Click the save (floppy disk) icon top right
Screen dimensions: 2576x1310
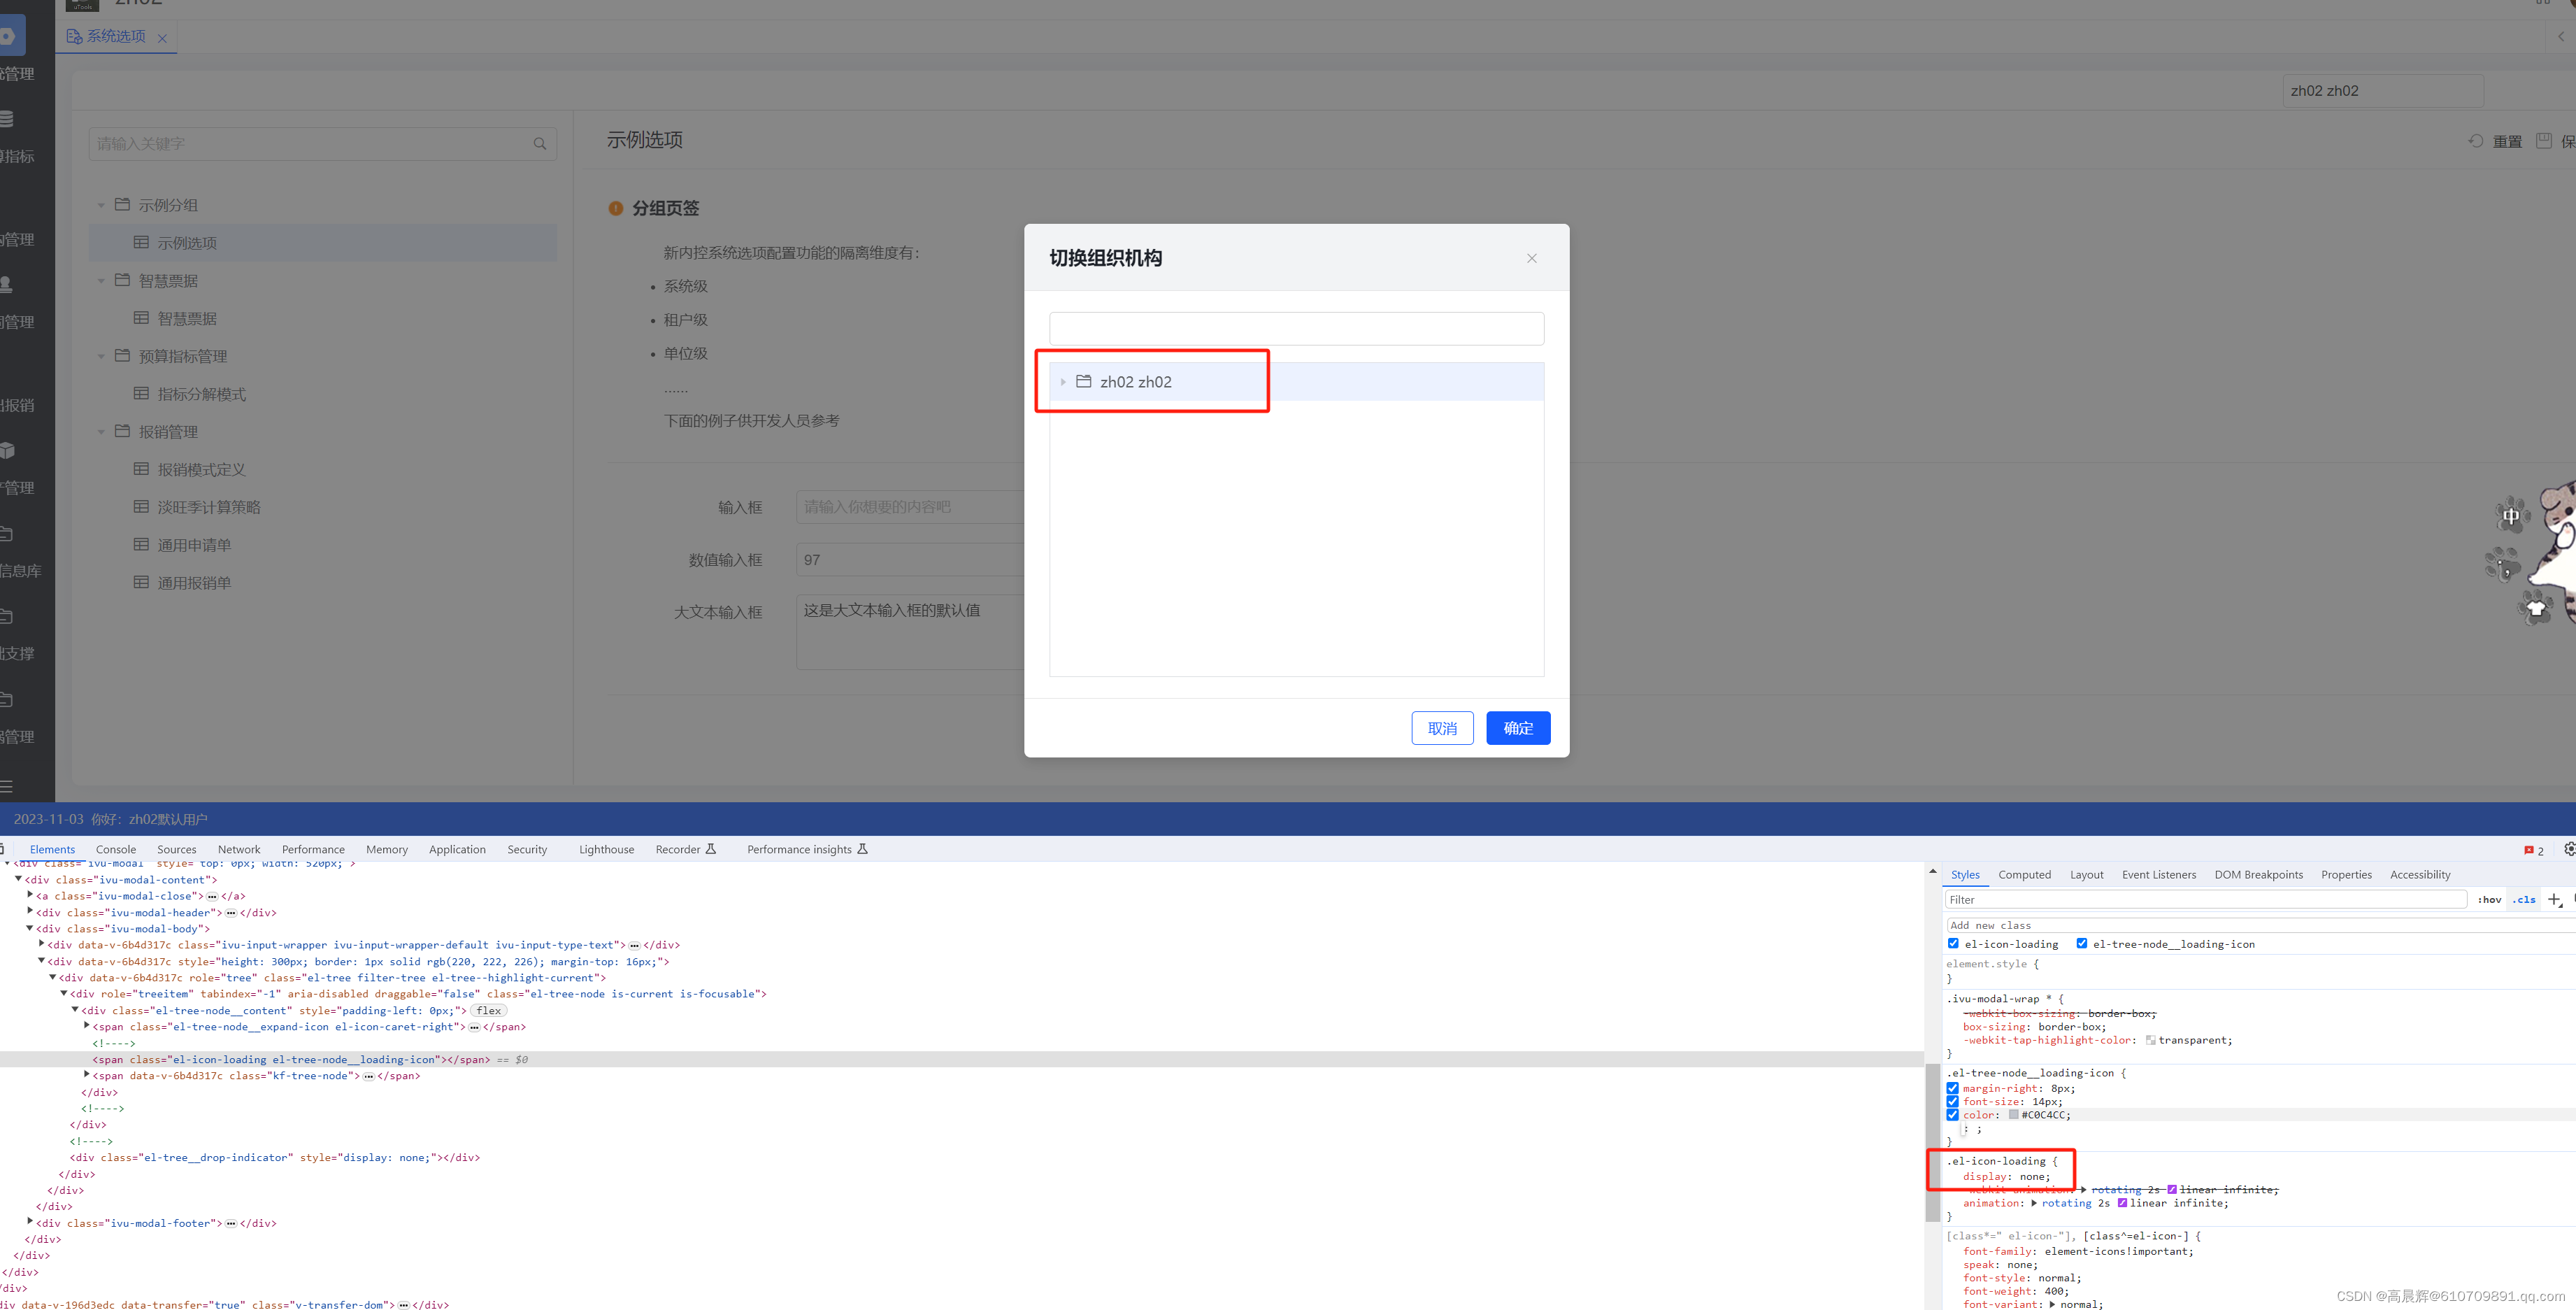(x=2545, y=140)
